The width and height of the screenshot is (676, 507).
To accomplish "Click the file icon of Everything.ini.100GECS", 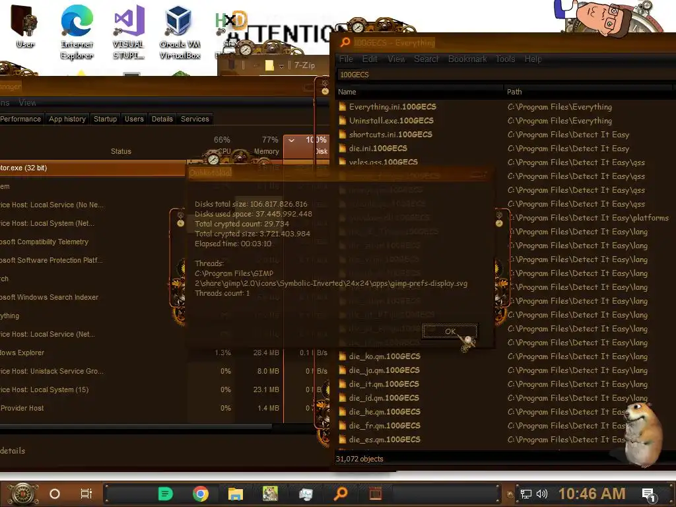I will click(x=343, y=107).
